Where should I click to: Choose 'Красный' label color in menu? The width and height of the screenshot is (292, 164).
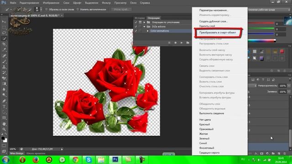pos(204,124)
